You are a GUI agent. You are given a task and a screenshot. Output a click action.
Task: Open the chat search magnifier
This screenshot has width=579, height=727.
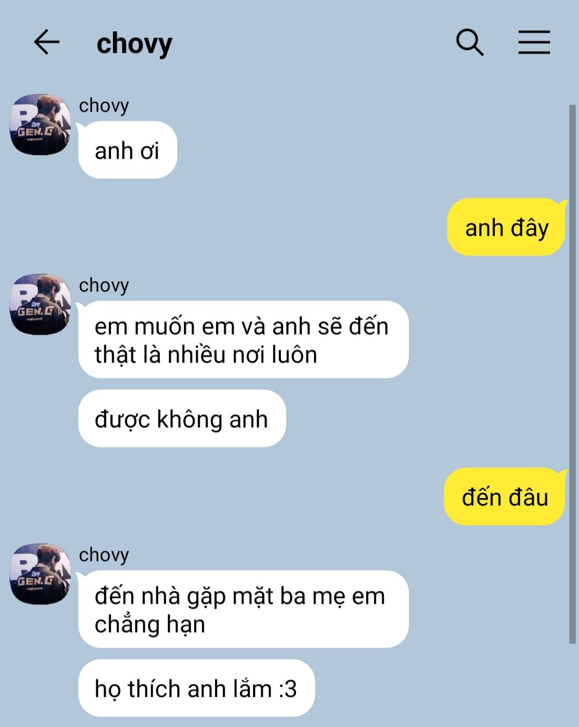click(470, 42)
